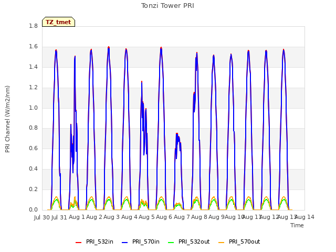Click the Aug 8 x-axis date label
This screenshot has height=252, width=336.
pyautogui.click(x=199, y=217)
